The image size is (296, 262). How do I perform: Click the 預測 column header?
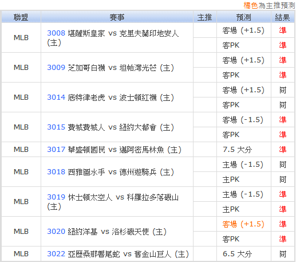244,17
